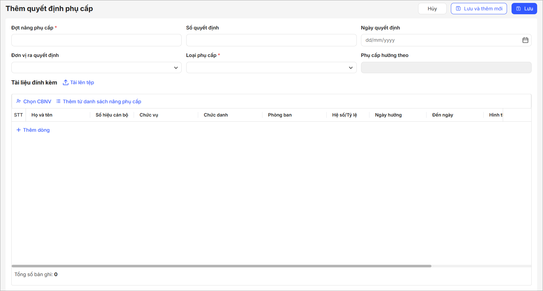
Task: Click the plus icon next to Thêm dòng
Action: click(18, 130)
